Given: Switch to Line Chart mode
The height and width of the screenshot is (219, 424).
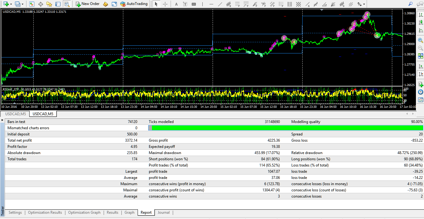Looking at the screenshot, I should pos(421,30).
